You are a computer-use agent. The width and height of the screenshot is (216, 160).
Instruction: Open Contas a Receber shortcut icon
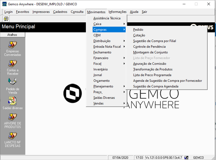[12, 64]
